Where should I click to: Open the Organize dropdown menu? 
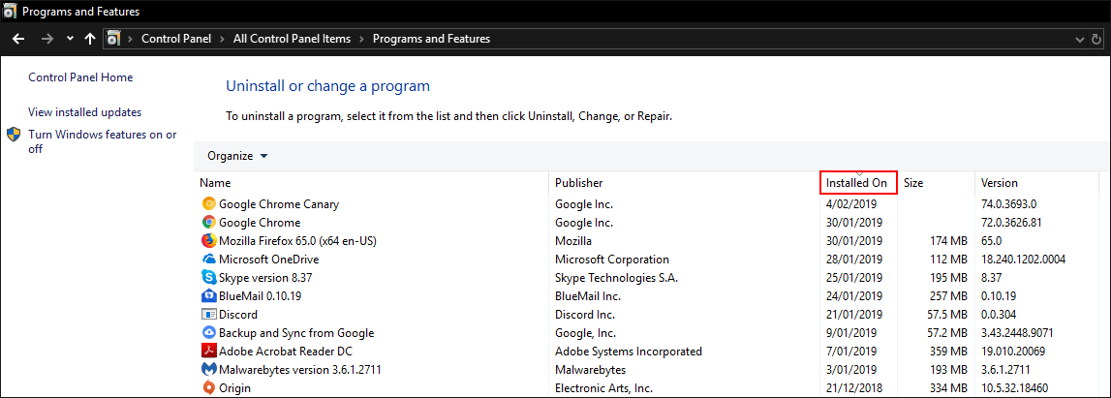[x=237, y=156]
